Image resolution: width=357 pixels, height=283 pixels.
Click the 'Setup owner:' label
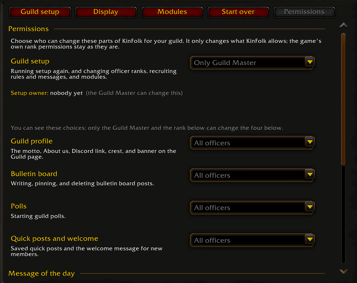tap(29, 93)
